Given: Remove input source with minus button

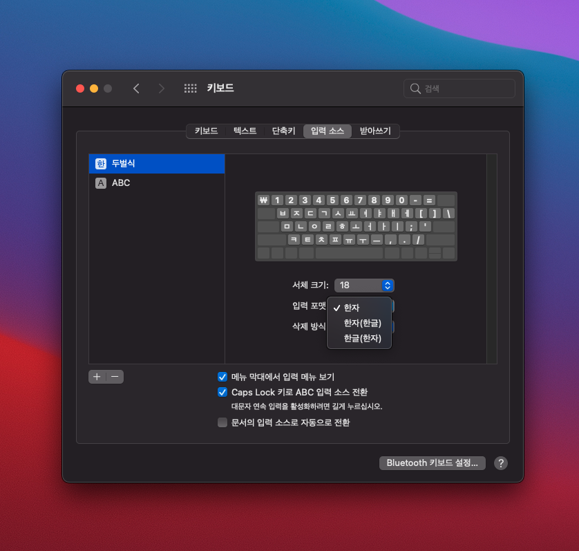Looking at the screenshot, I should (115, 377).
